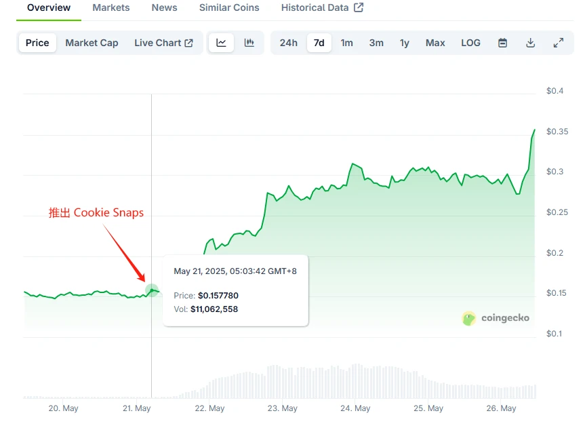Click the highlighted May 21 data point
This screenshot has height=426, width=585.
(x=152, y=290)
